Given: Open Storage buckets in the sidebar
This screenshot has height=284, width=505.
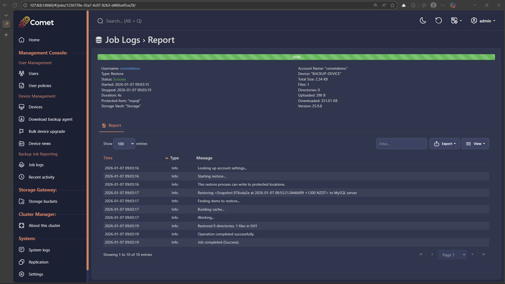Looking at the screenshot, I should coord(43,201).
